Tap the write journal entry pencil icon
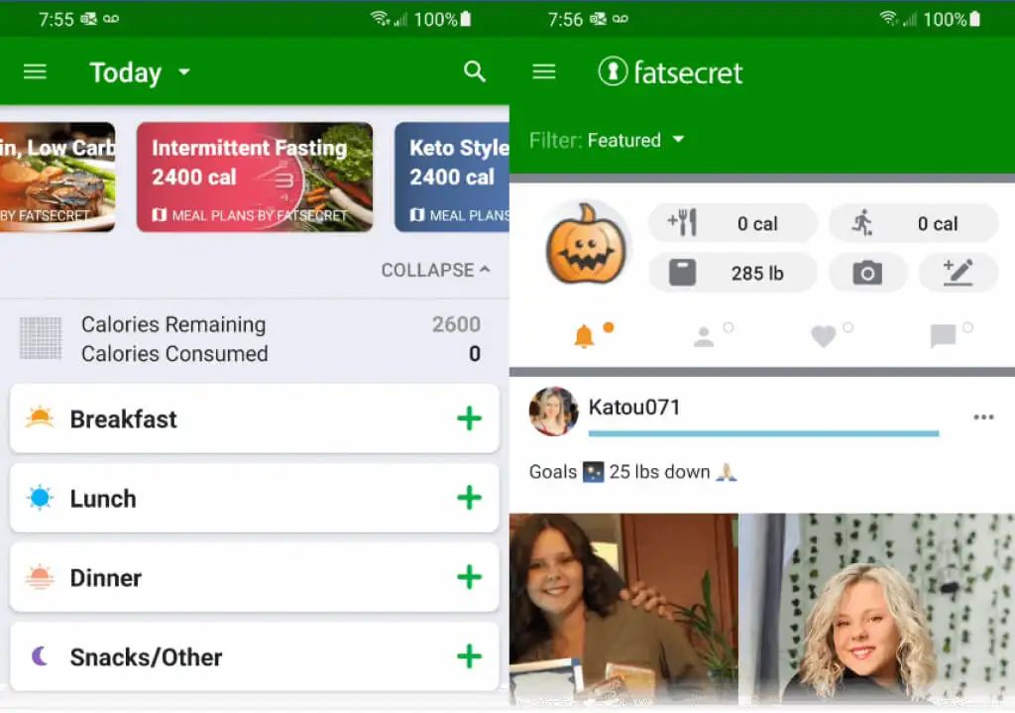The width and height of the screenshot is (1015, 713). coord(958,273)
